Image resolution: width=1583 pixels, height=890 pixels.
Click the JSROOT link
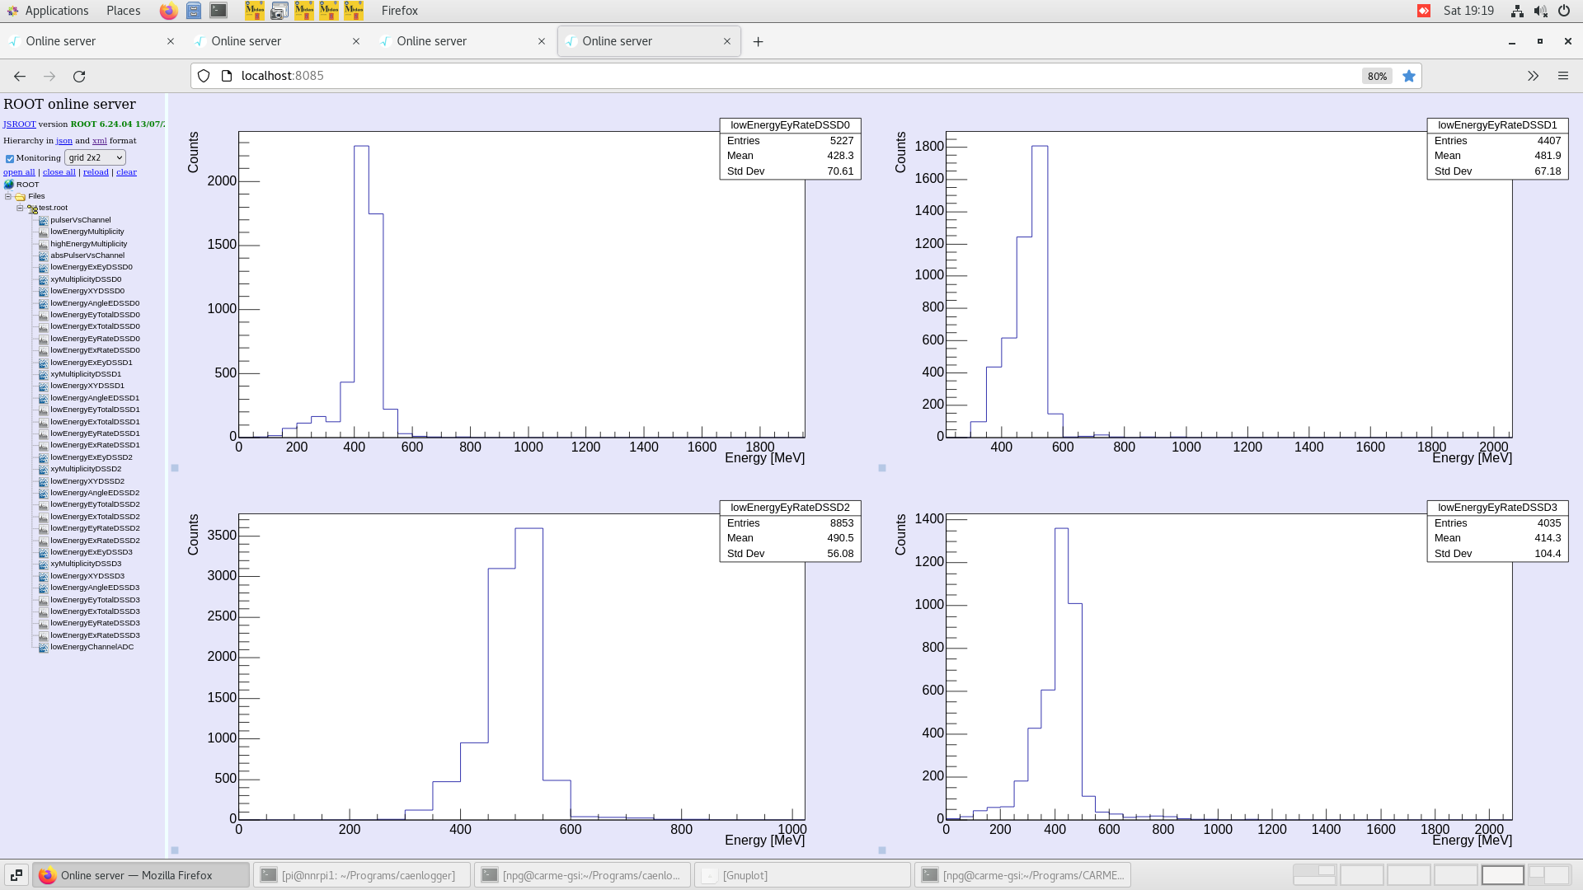click(19, 124)
